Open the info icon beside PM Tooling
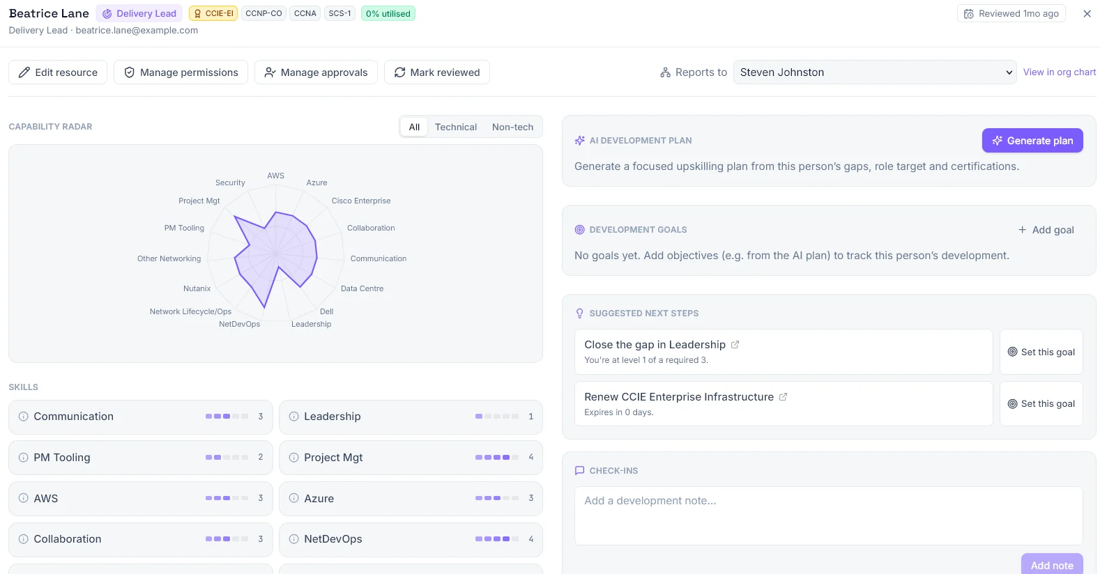This screenshot has width=1100, height=574. pyautogui.click(x=24, y=458)
